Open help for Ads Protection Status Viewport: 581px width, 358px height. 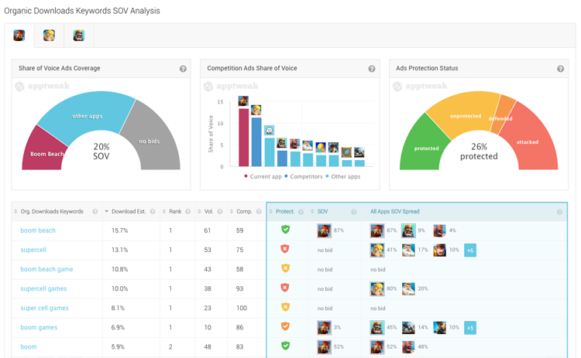coord(561,69)
